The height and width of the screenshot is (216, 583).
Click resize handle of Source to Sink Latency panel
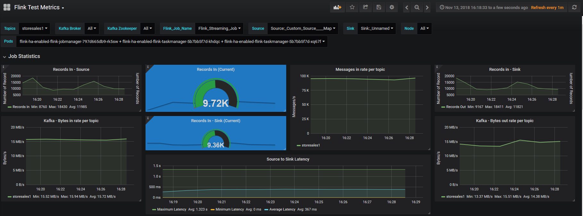pyautogui.click(x=429, y=213)
